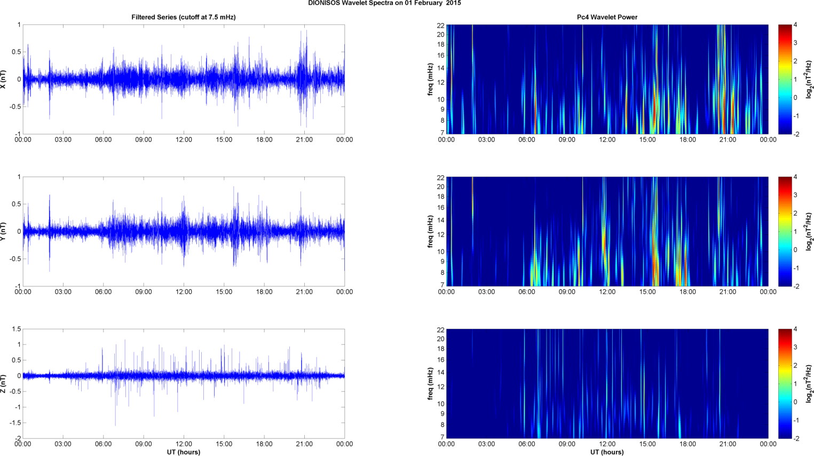Screen dimensions: 814x456
Task: Click the X component wavelet power spectrogram
Action: point(607,79)
